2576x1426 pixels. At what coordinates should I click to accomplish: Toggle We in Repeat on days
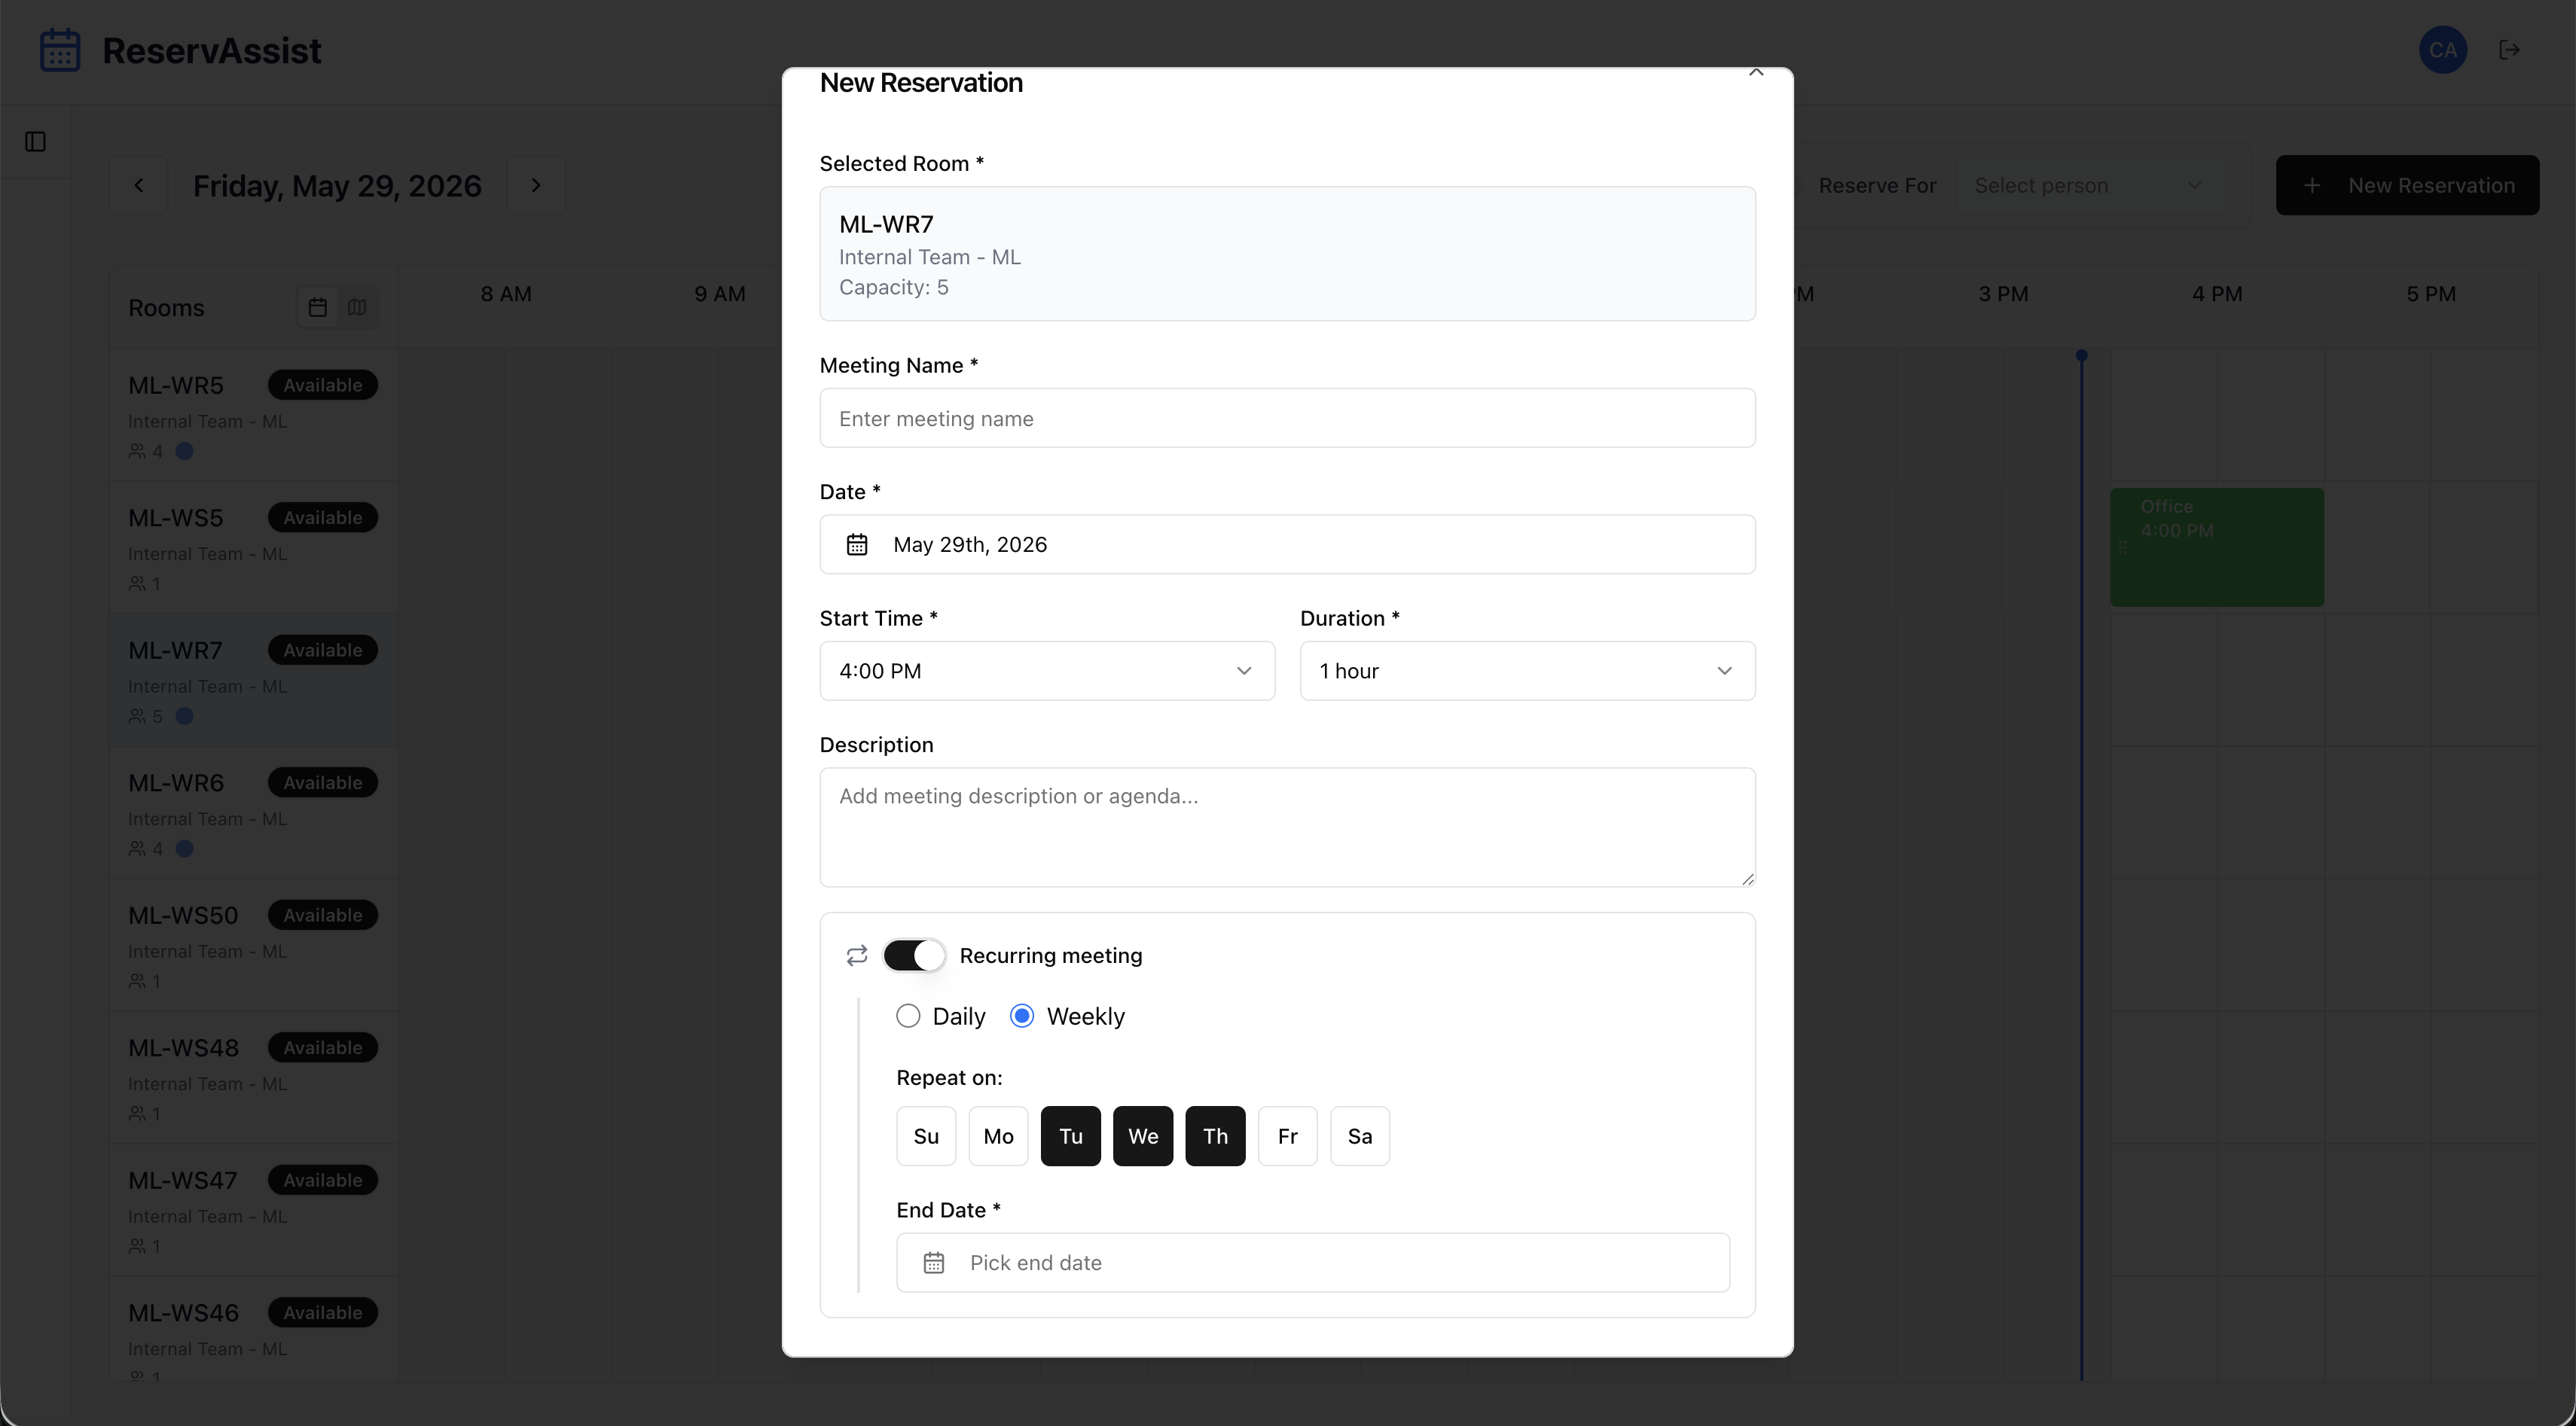[1143, 1136]
